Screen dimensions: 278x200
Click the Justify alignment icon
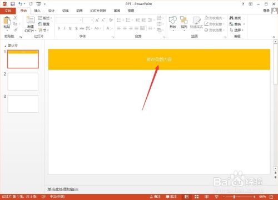[x=136, y=28]
